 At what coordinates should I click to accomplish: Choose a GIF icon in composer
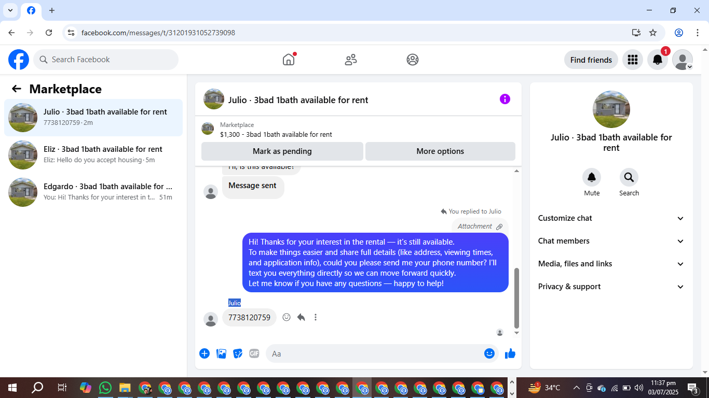254,353
